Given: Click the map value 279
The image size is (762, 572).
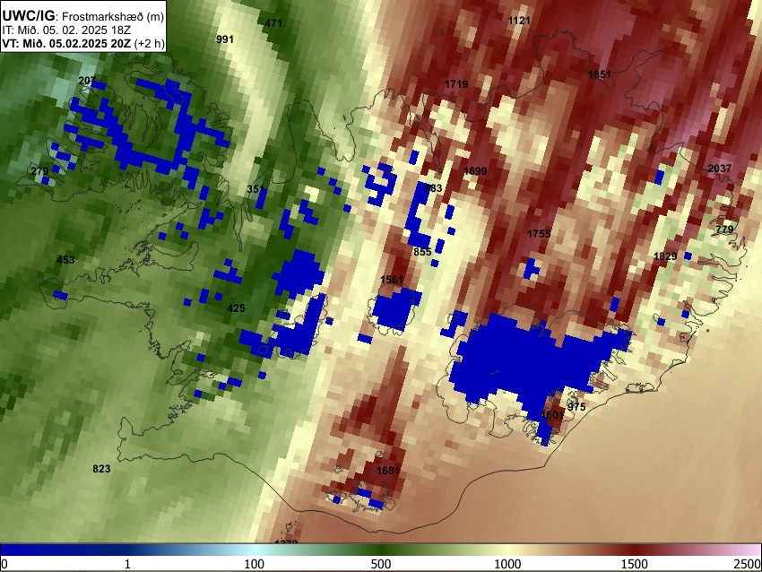Looking at the screenshot, I should click(39, 171).
